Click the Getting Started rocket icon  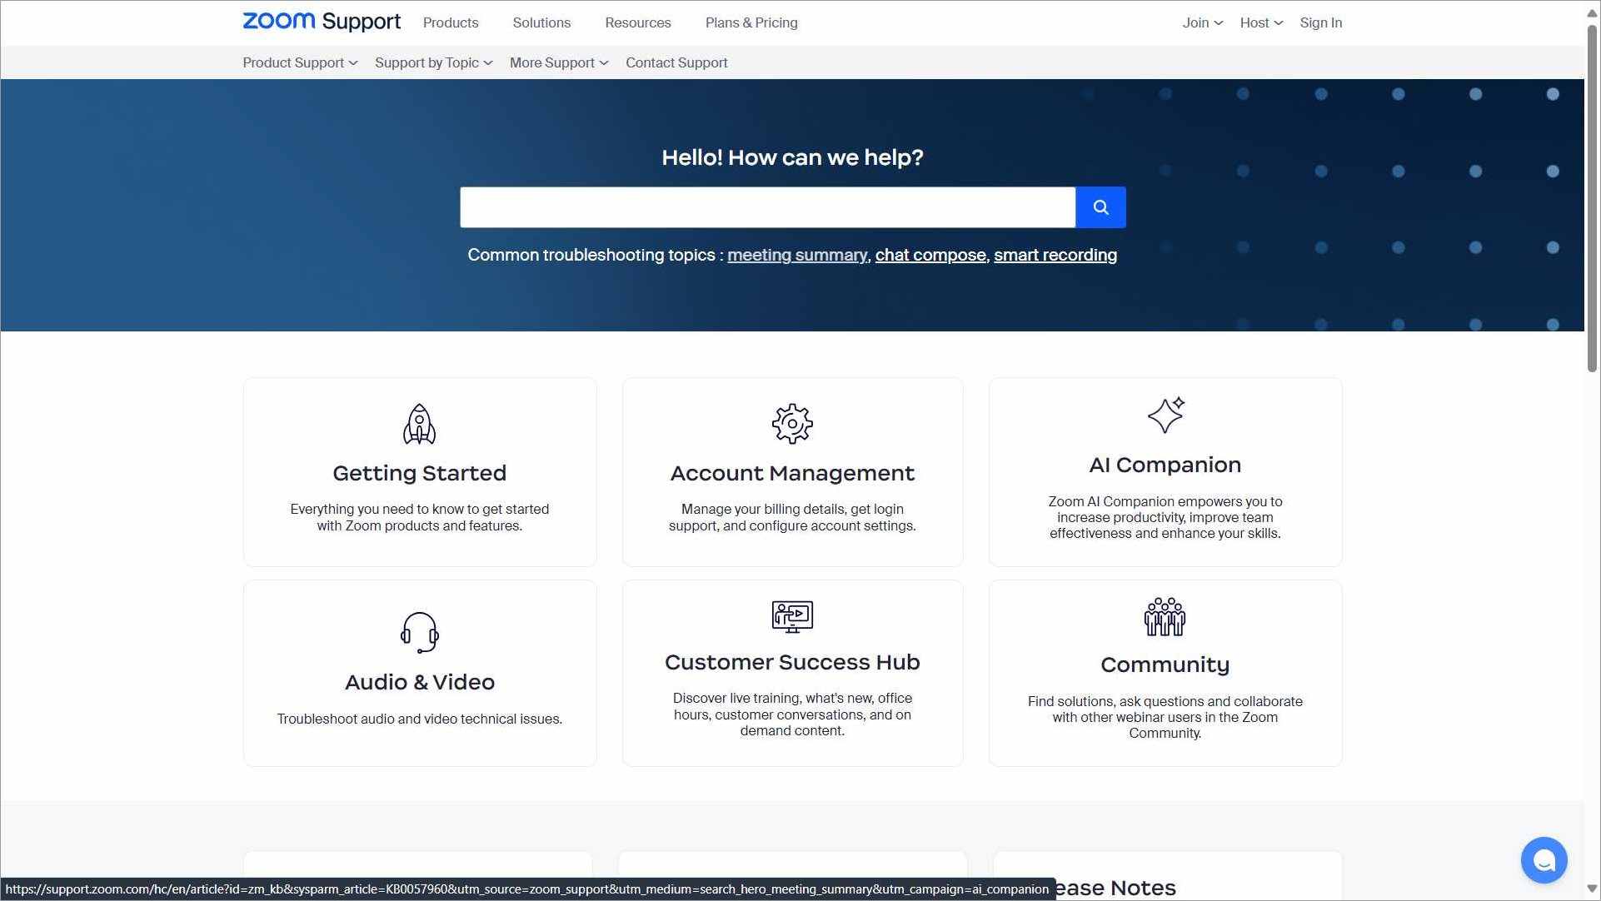tap(419, 425)
